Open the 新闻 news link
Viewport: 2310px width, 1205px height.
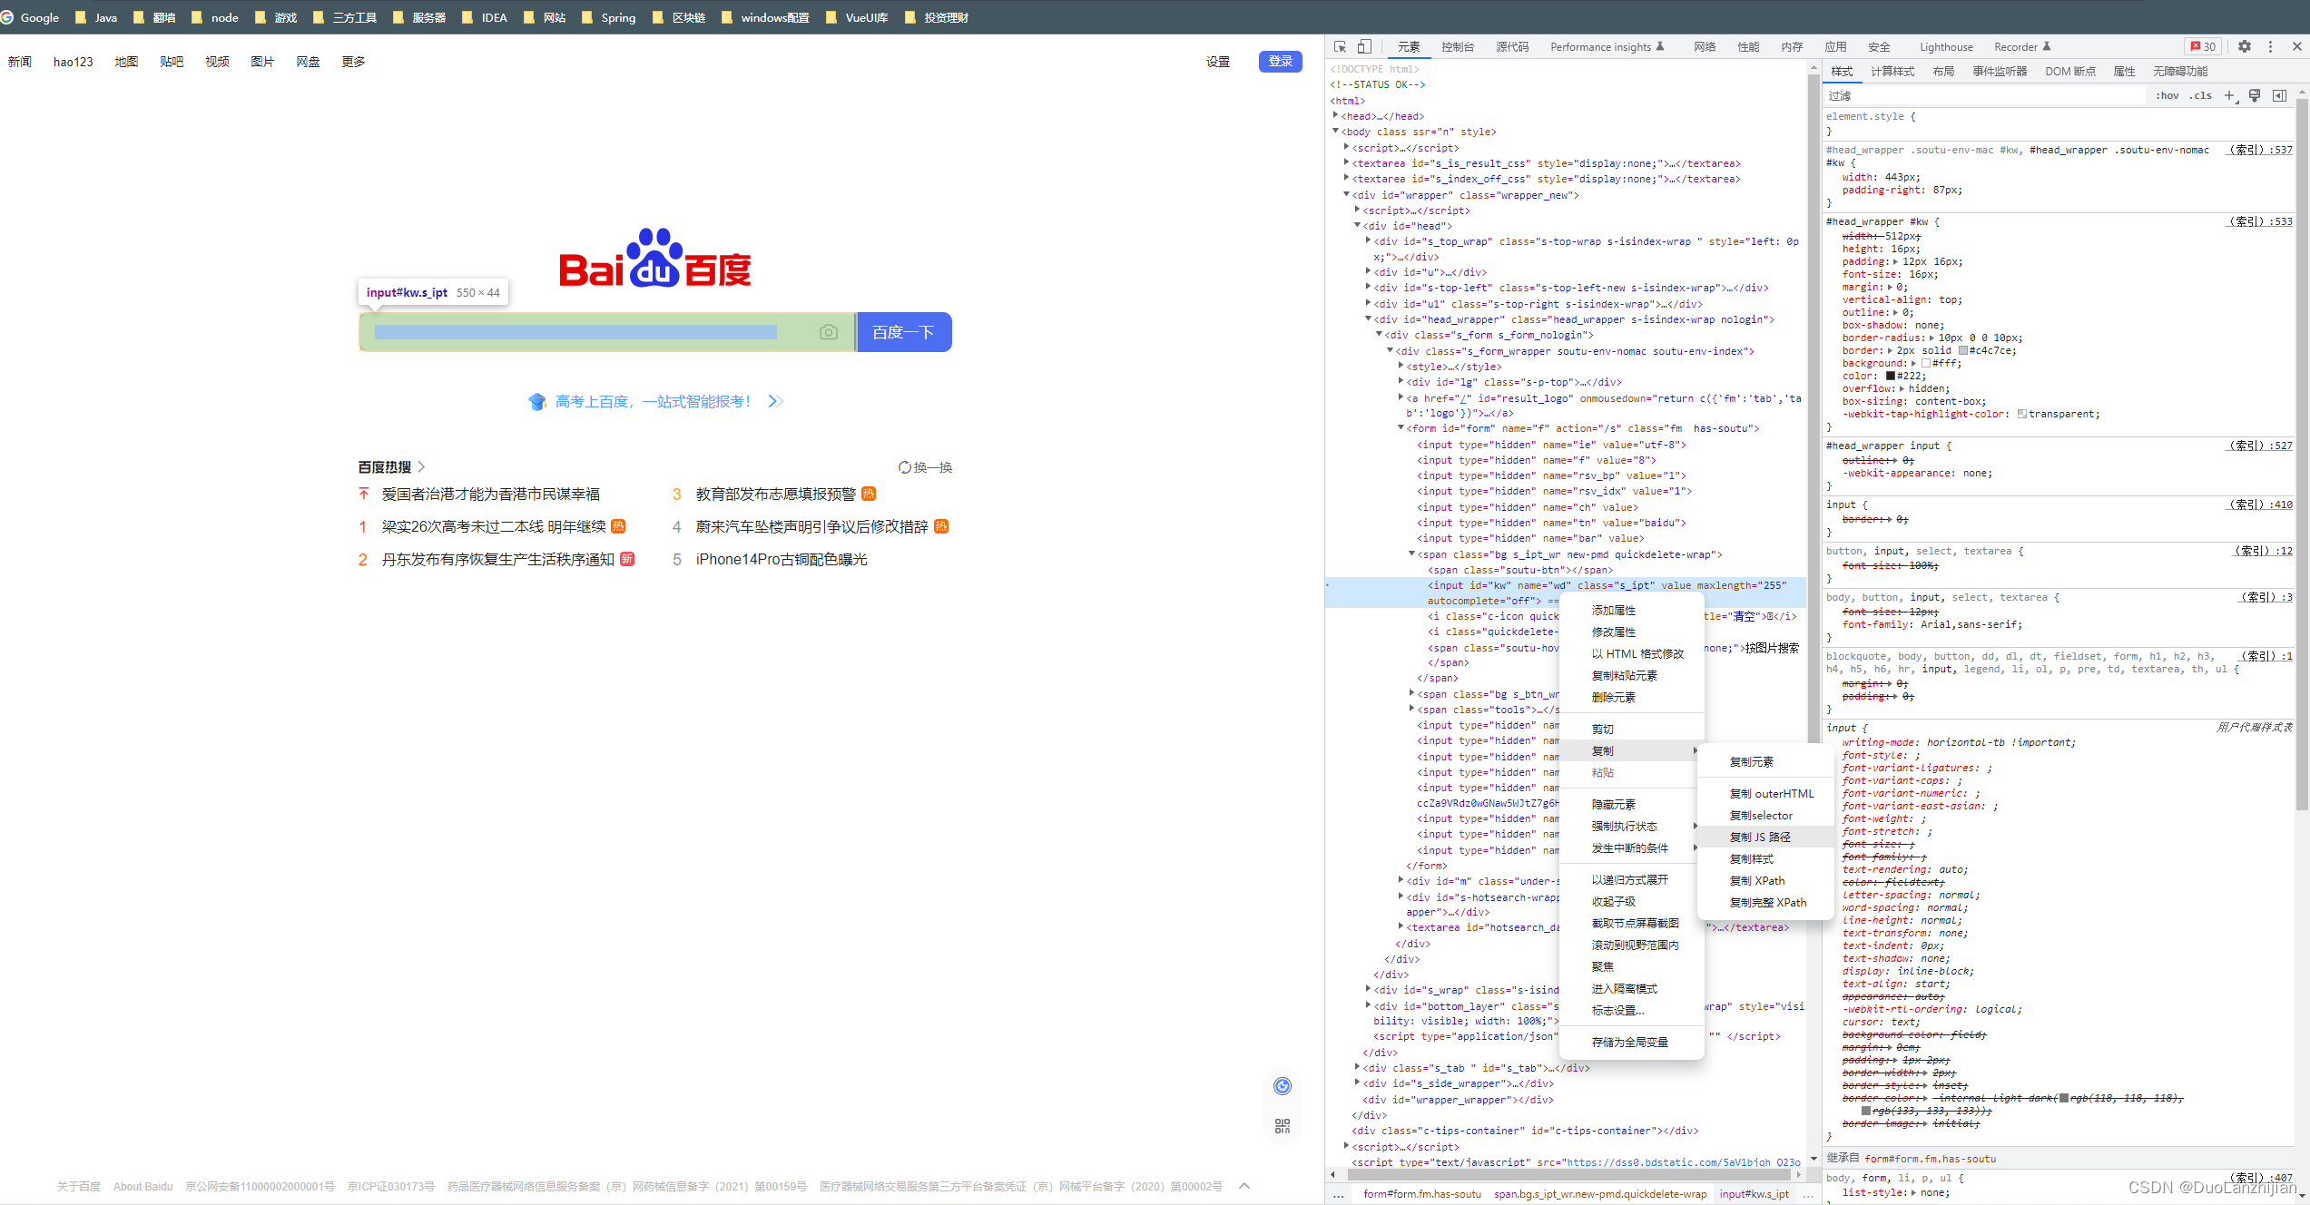(20, 61)
